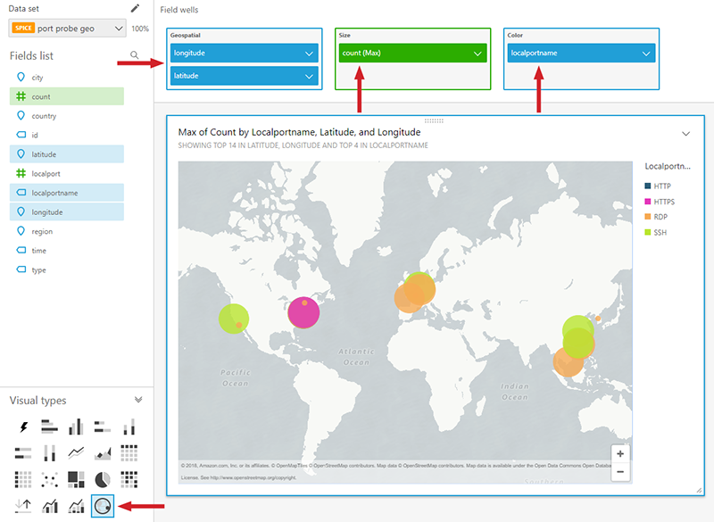
Task: Click the Field wells header
Action: [179, 10]
